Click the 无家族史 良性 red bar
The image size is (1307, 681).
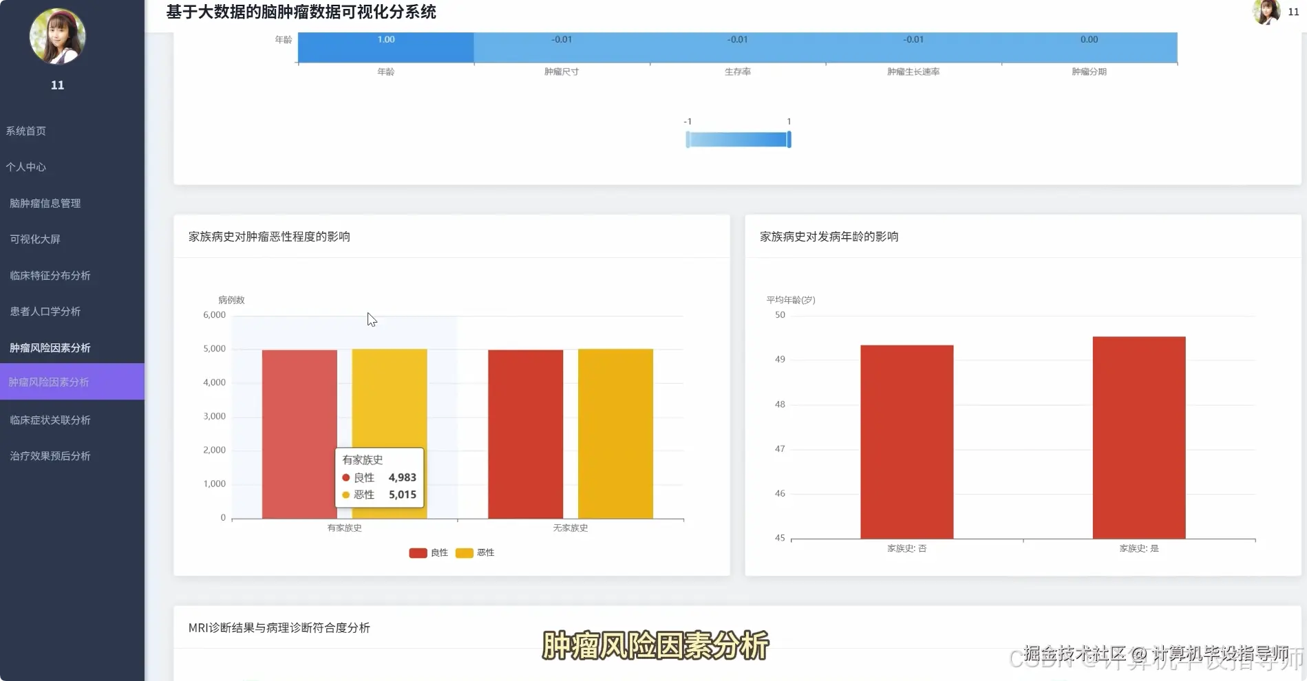click(526, 434)
